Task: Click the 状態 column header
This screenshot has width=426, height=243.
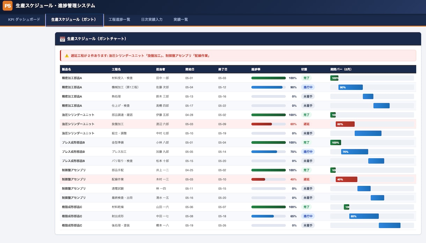Action: 304,69
